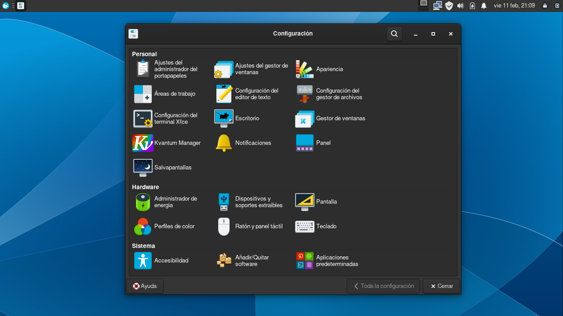Click the Personal section heading
This screenshot has width=563, height=316.
[144, 54]
